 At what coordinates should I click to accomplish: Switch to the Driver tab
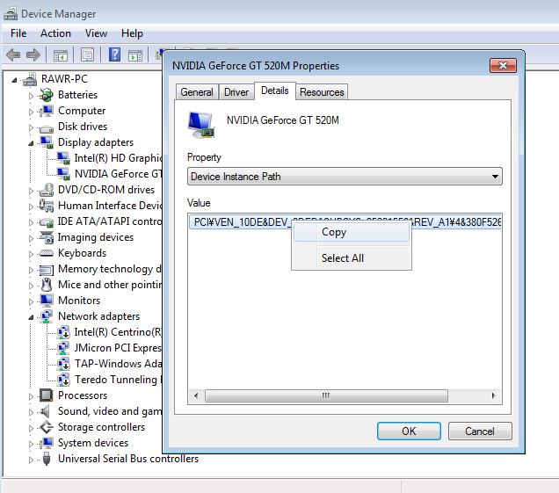236,92
